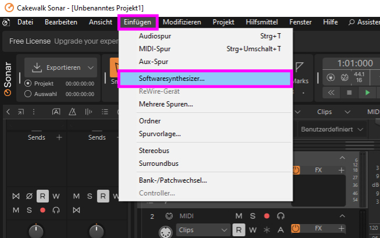Screen dimensions: 380x238
Task: Arm recording on the first console strip
Action: pyautogui.click(x=42, y=210)
